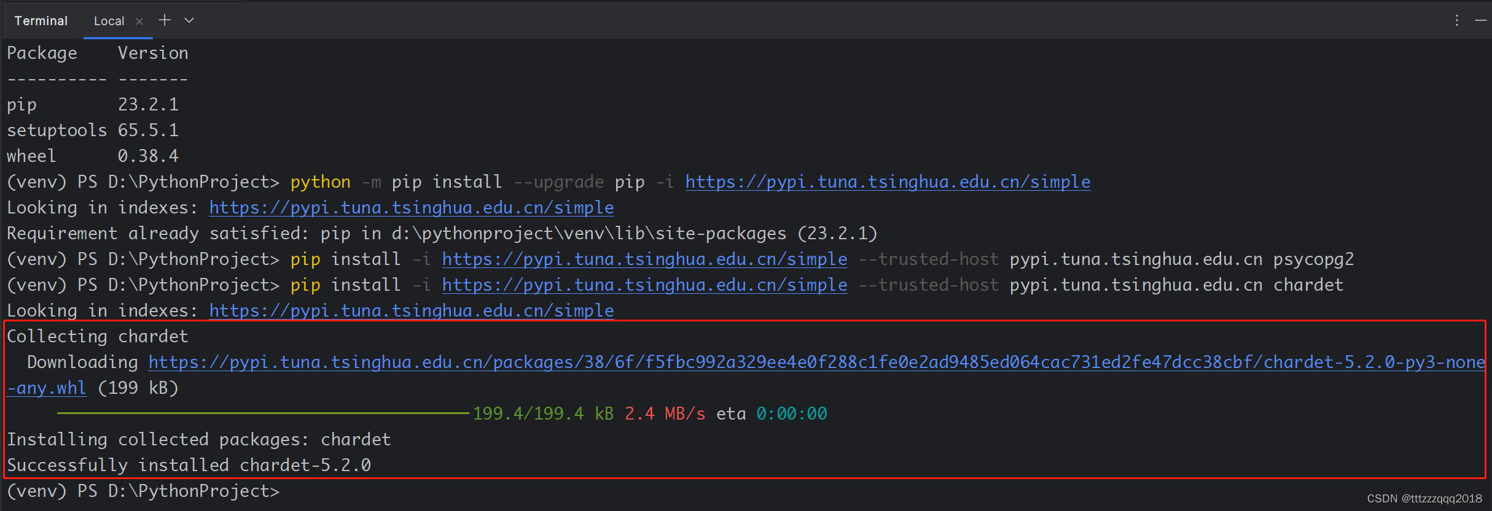This screenshot has width=1492, height=511.
Task: Open second Looking in indexes link
Action: 412,311
